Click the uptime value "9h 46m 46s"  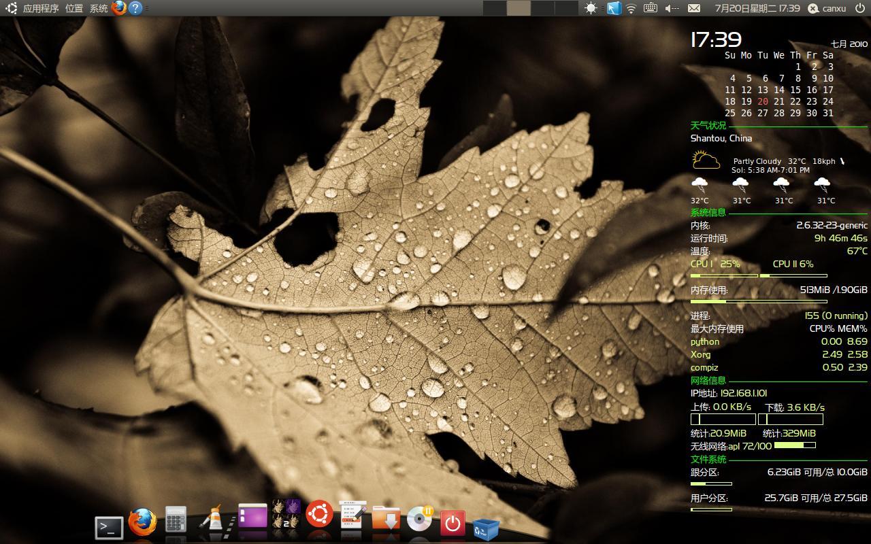pyautogui.click(x=841, y=238)
